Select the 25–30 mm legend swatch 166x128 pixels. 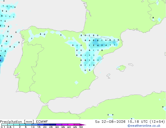point(53,125)
